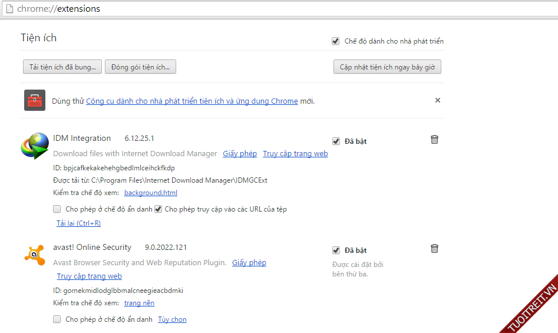Reload IDM extension via Tải lại link
The image size is (558, 333).
78,223
